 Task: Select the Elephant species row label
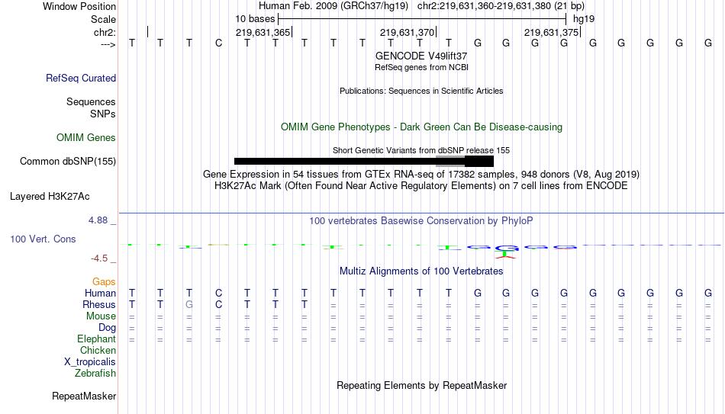[96, 339]
